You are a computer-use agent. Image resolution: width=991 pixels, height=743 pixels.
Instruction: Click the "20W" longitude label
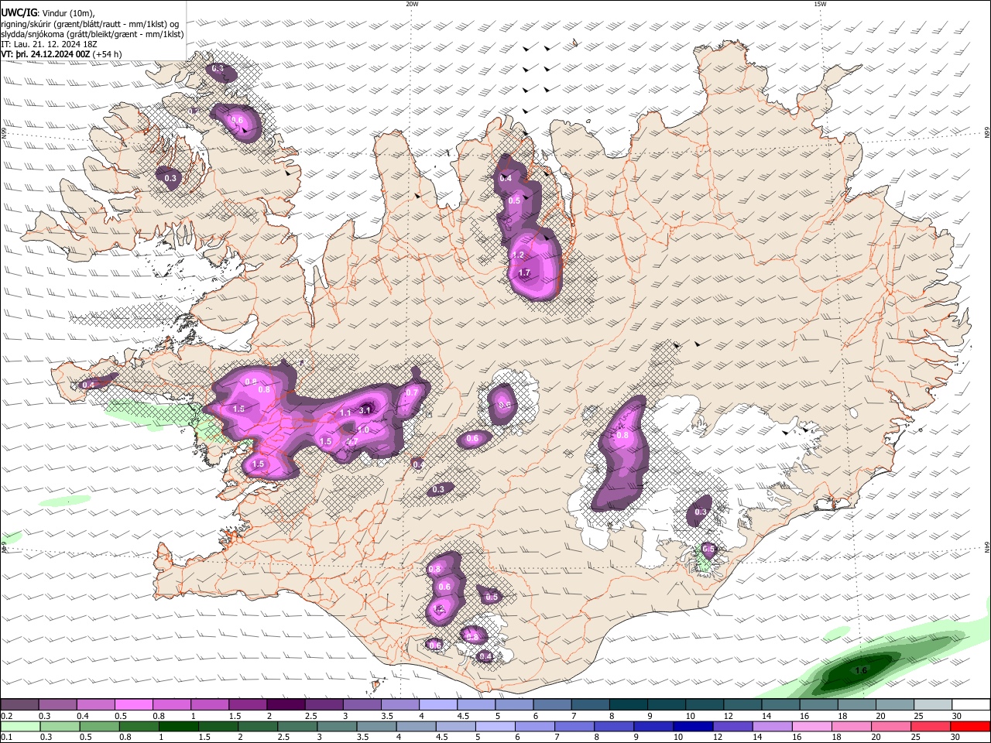pyautogui.click(x=412, y=4)
